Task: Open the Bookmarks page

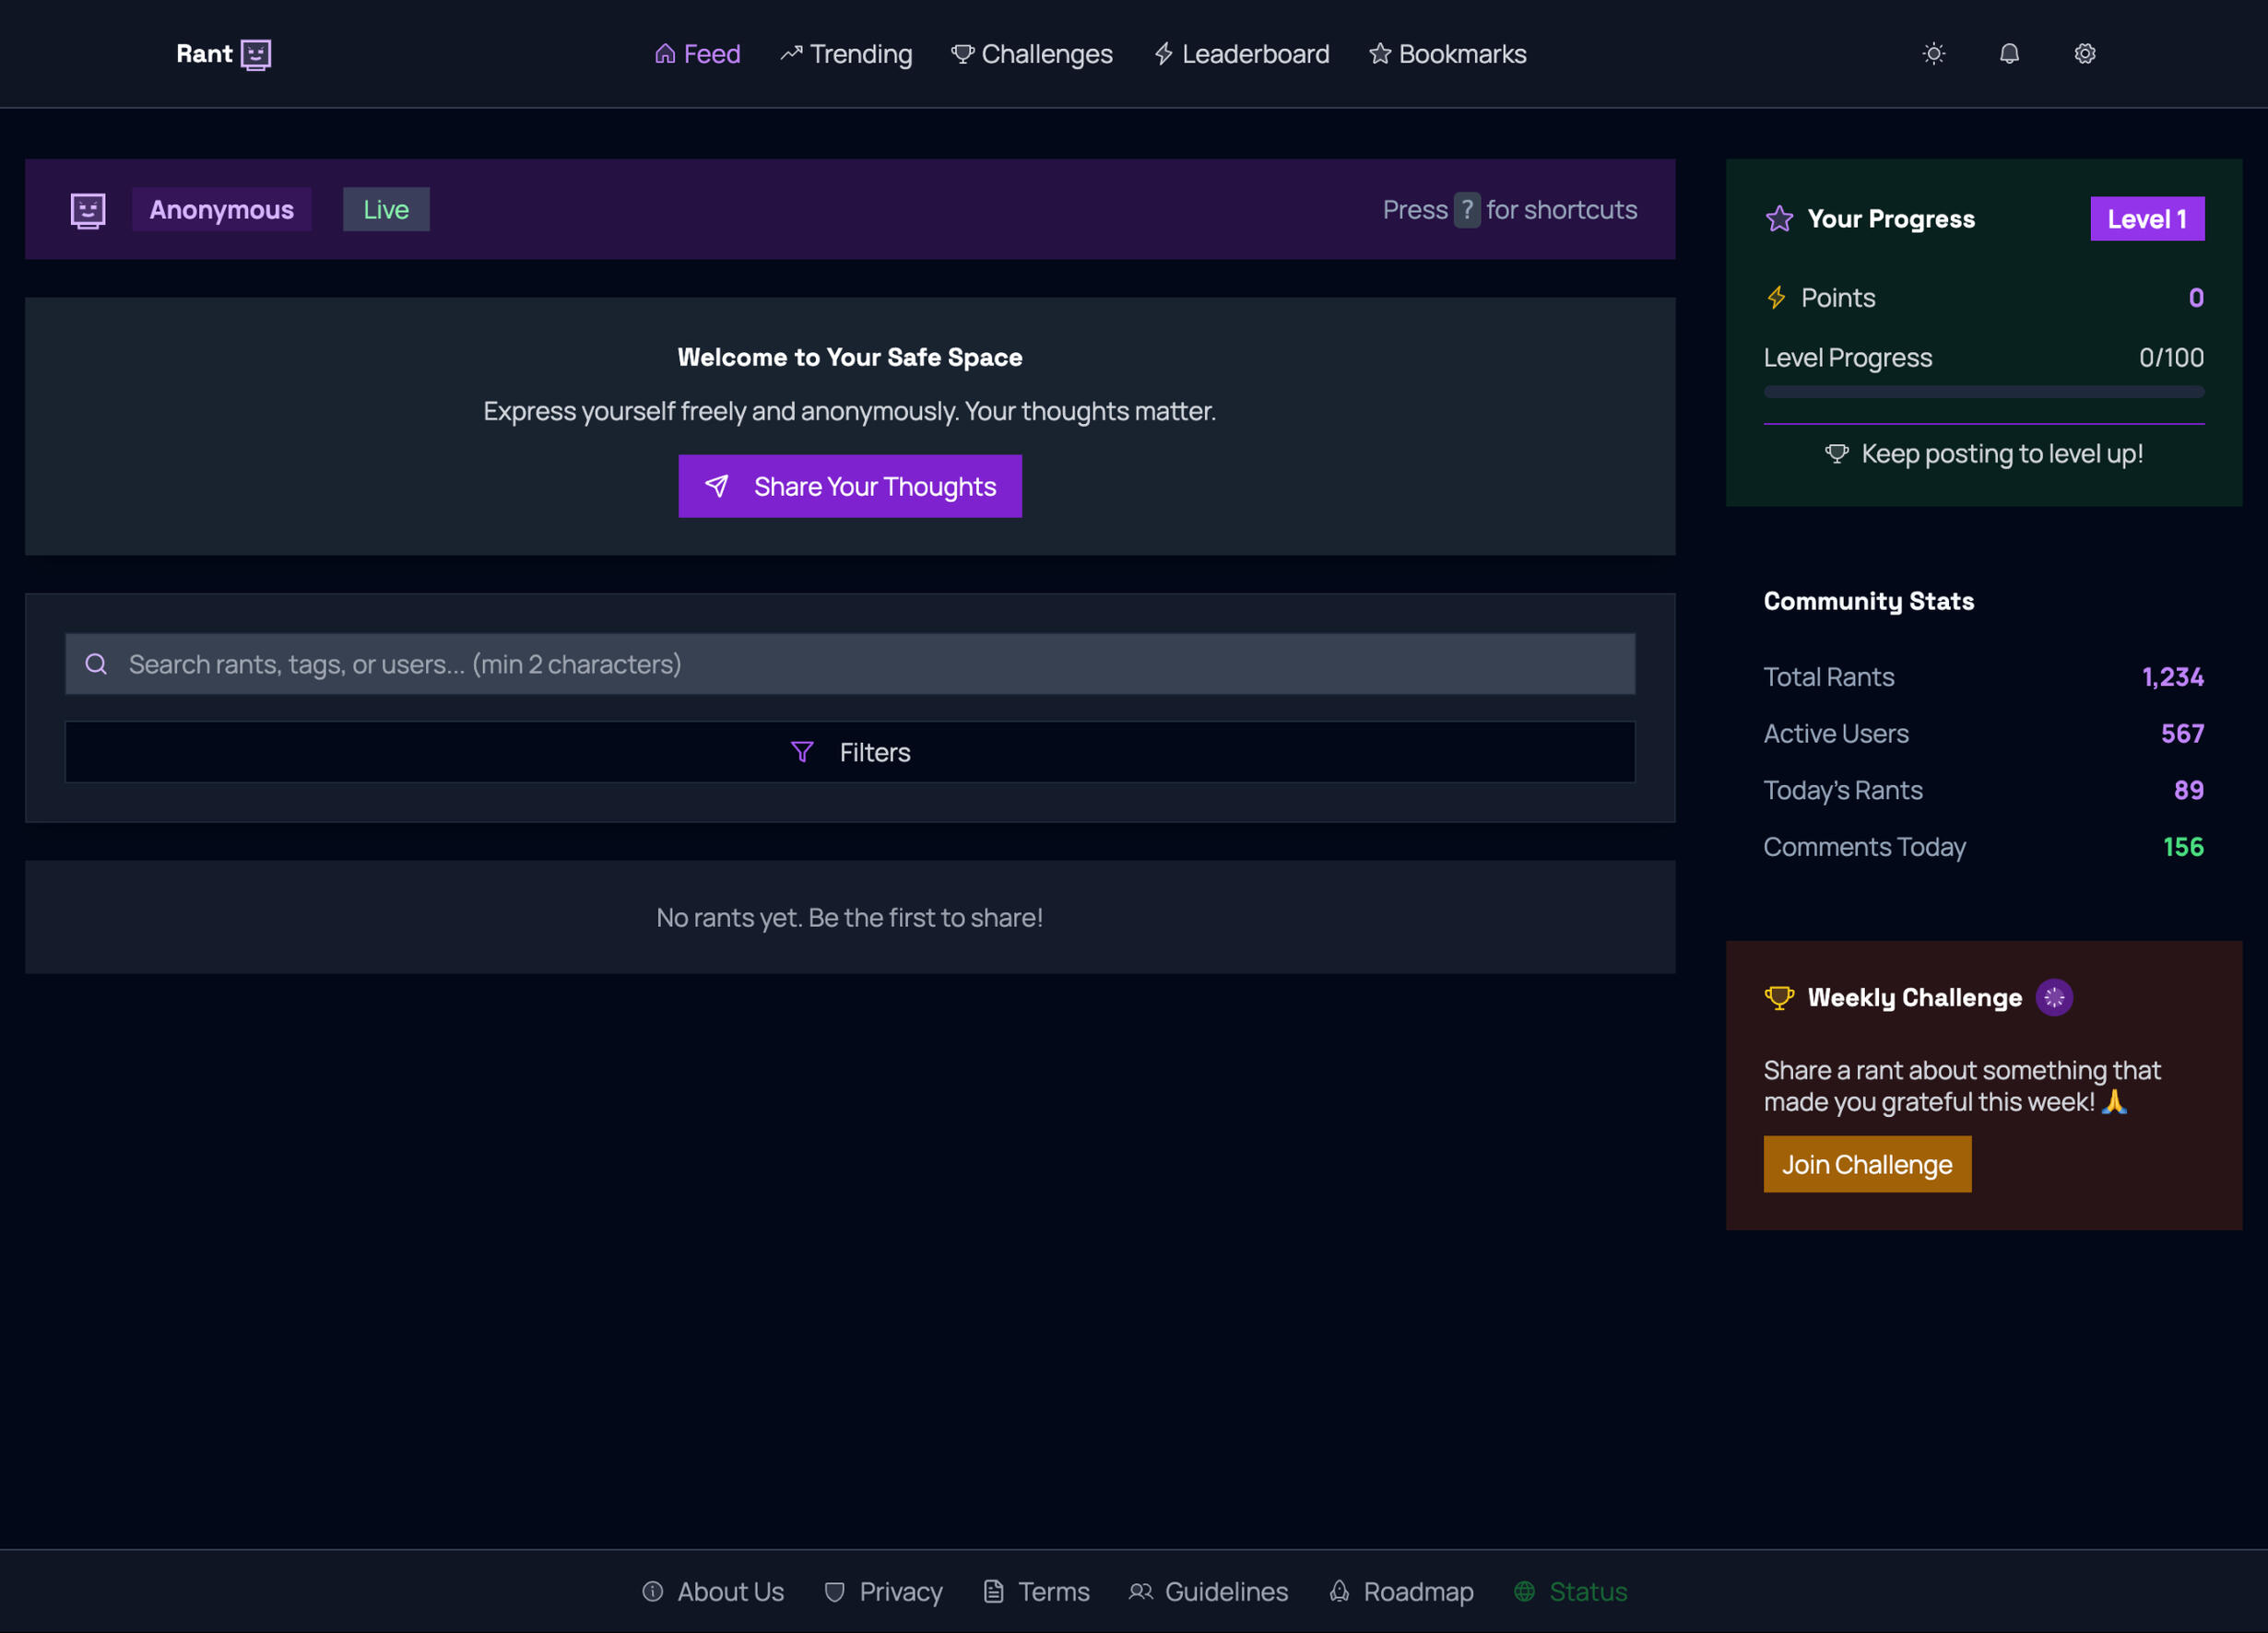Action: coord(1447,54)
